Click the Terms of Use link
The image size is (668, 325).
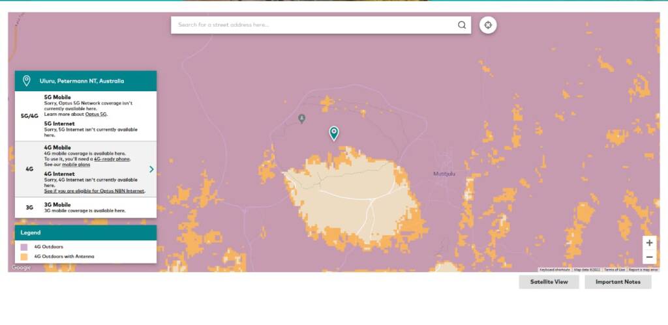point(614,270)
